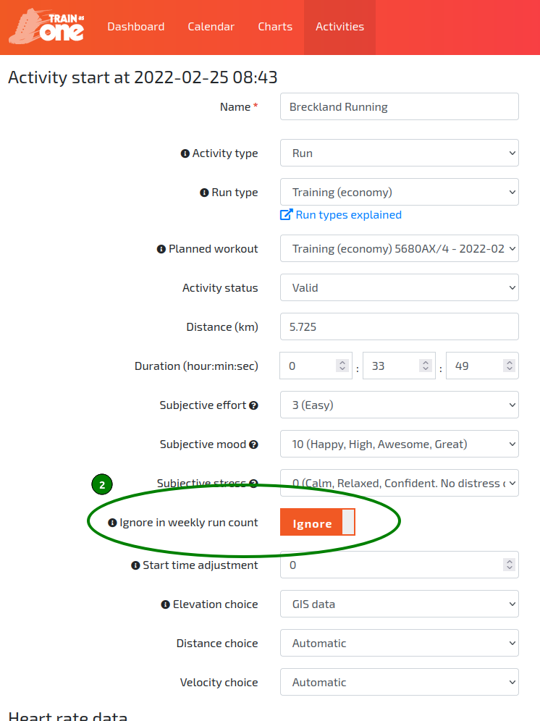Open the Activity type dropdown

[x=399, y=153]
